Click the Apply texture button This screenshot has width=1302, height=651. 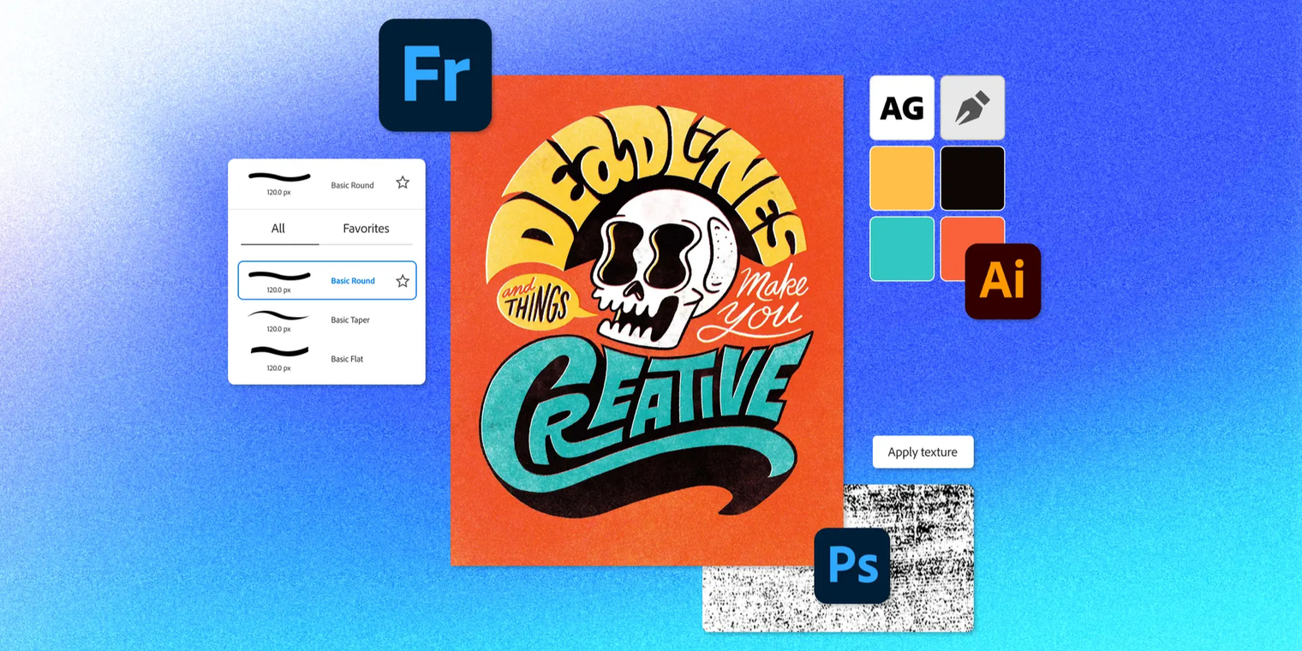coord(923,452)
